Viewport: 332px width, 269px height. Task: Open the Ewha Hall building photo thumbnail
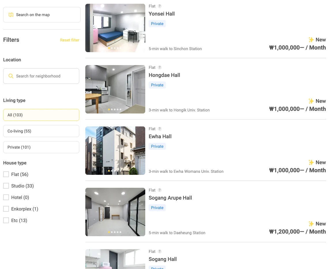click(x=115, y=151)
